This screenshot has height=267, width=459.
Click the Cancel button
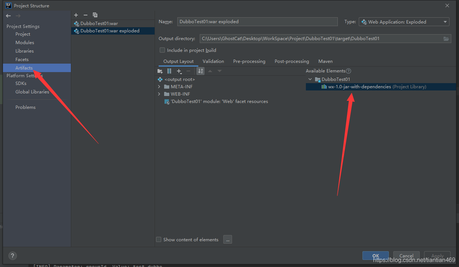click(406, 256)
